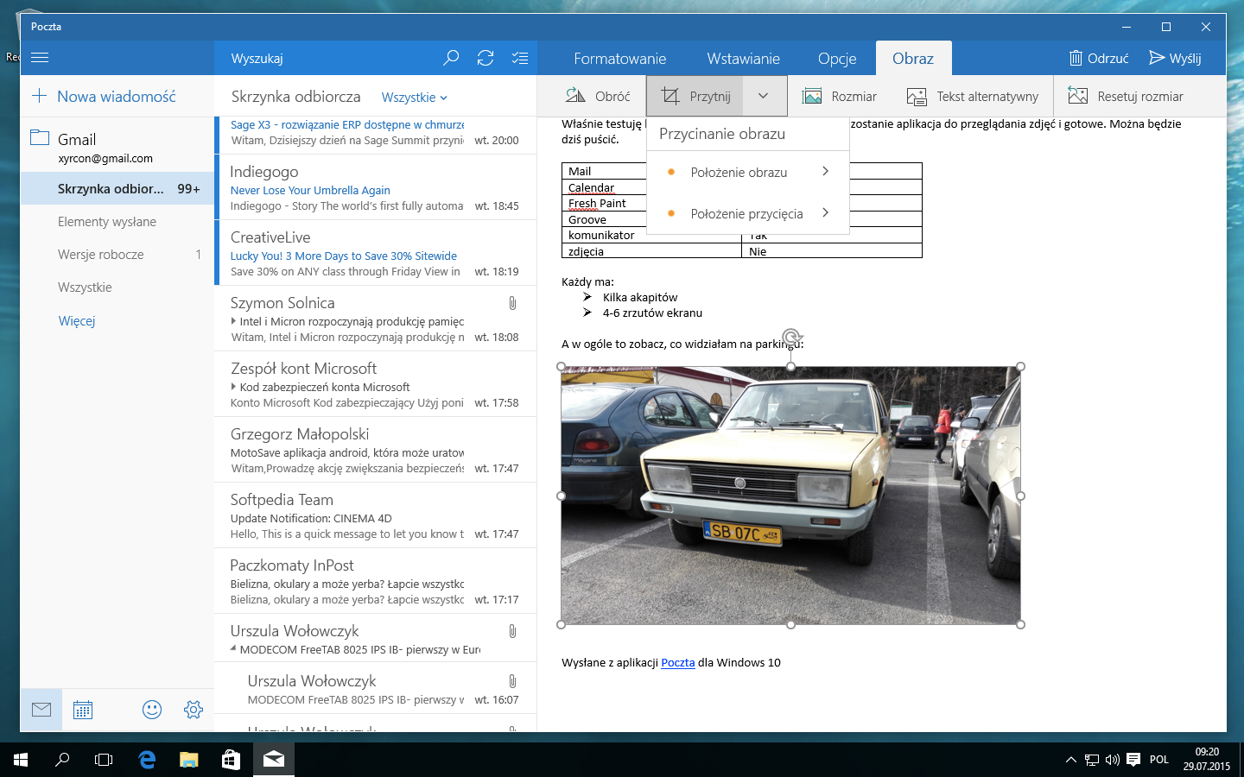Click the search magnifier icon
This screenshot has width=1244, height=777.
(x=451, y=58)
